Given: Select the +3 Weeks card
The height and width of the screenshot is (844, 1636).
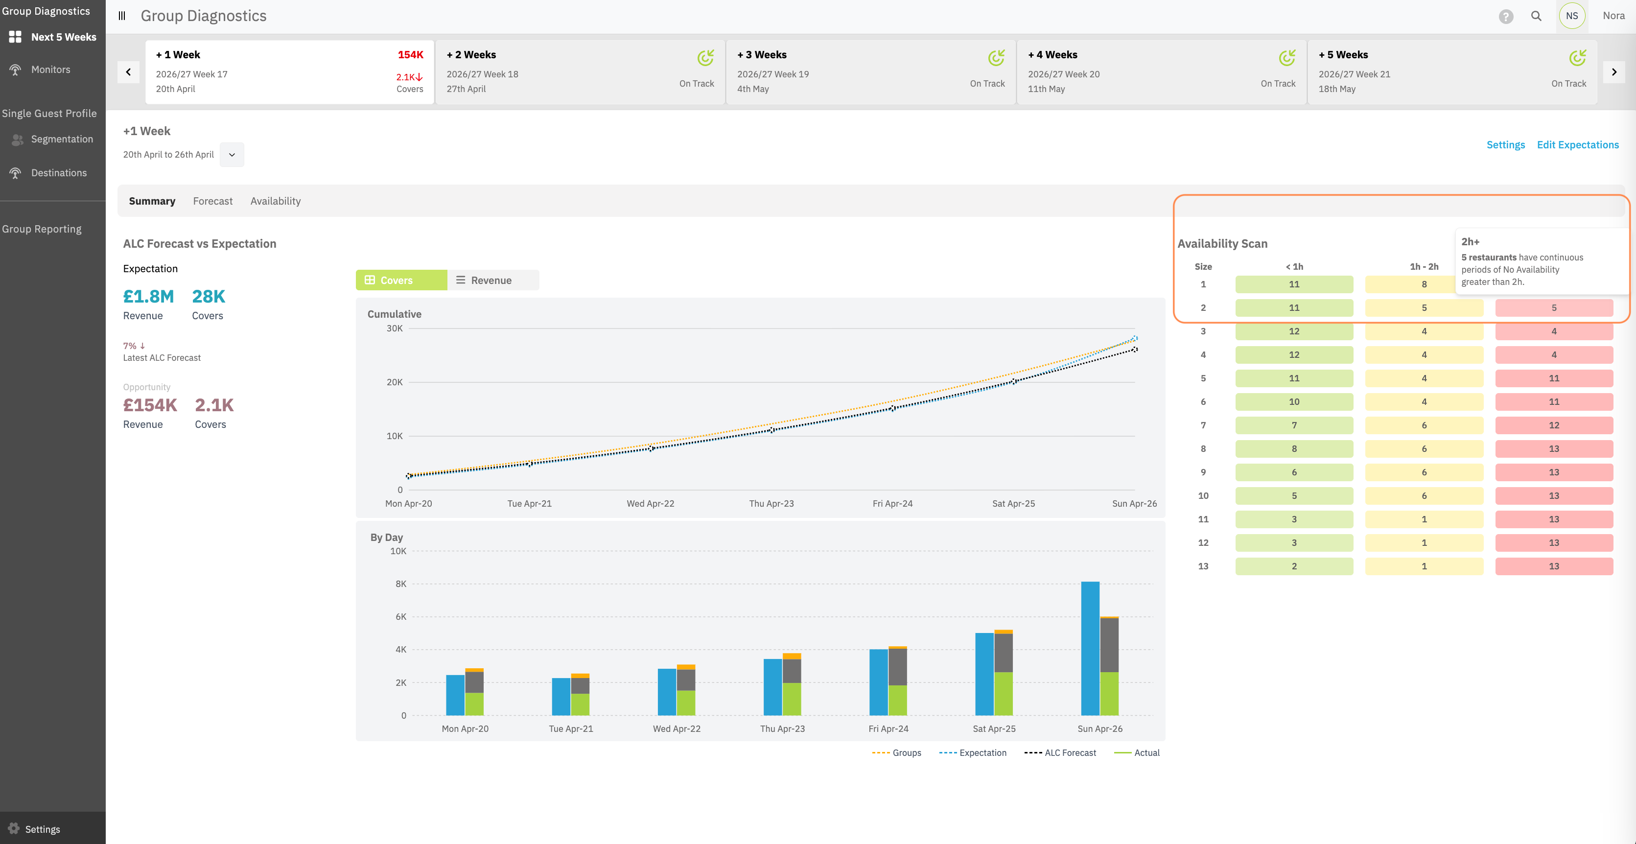Looking at the screenshot, I should [x=871, y=72].
